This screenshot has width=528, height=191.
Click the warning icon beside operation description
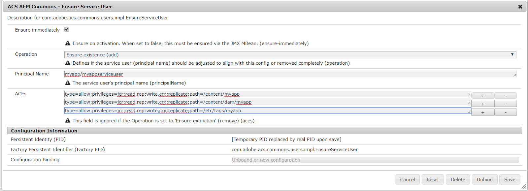pyautogui.click(x=68, y=63)
